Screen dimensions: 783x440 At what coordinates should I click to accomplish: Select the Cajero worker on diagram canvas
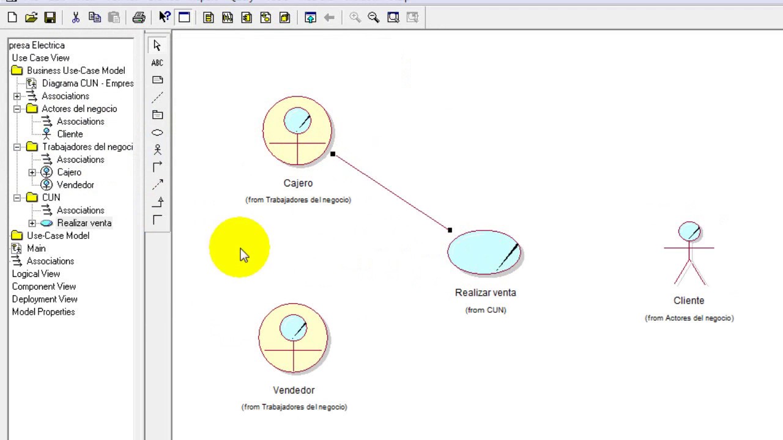pos(297,131)
